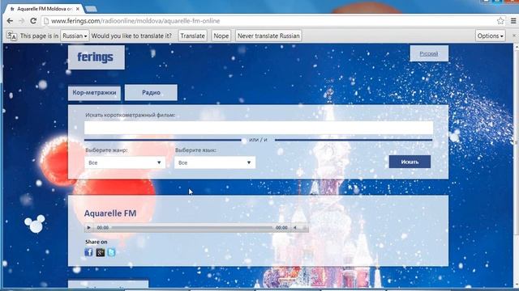Click the browser forward arrow
The width and height of the screenshot is (519, 291).
coord(22,21)
